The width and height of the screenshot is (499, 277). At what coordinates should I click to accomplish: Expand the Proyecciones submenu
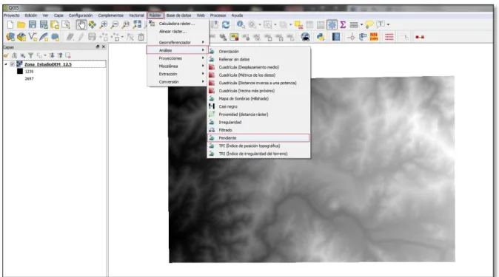[178, 58]
